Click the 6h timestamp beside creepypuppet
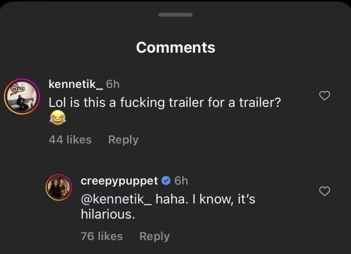This screenshot has height=254, width=351. click(181, 180)
